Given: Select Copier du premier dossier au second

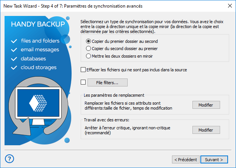Looking at the screenshot, I should pos(89,41).
